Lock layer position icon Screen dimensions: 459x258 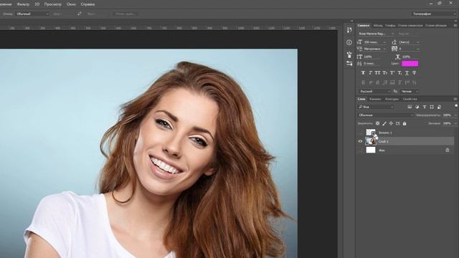391,123
